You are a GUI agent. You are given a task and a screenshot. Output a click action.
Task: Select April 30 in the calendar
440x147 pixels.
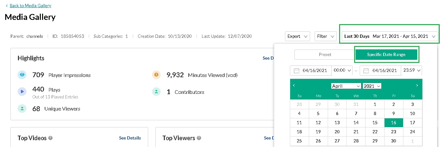394,141
